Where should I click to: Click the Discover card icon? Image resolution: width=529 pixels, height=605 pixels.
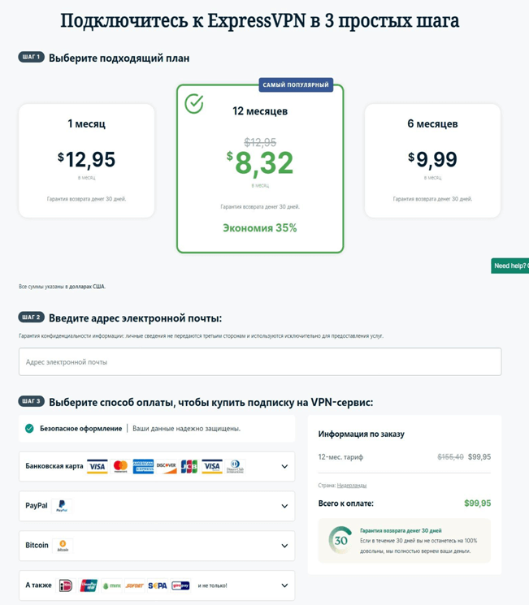click(166, 466)
